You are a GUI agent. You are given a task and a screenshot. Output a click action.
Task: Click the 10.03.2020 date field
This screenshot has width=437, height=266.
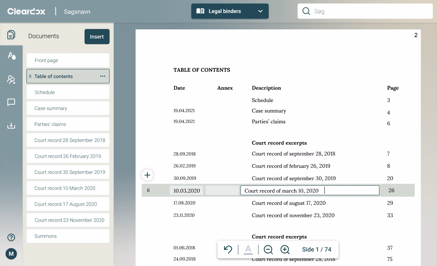186,191
